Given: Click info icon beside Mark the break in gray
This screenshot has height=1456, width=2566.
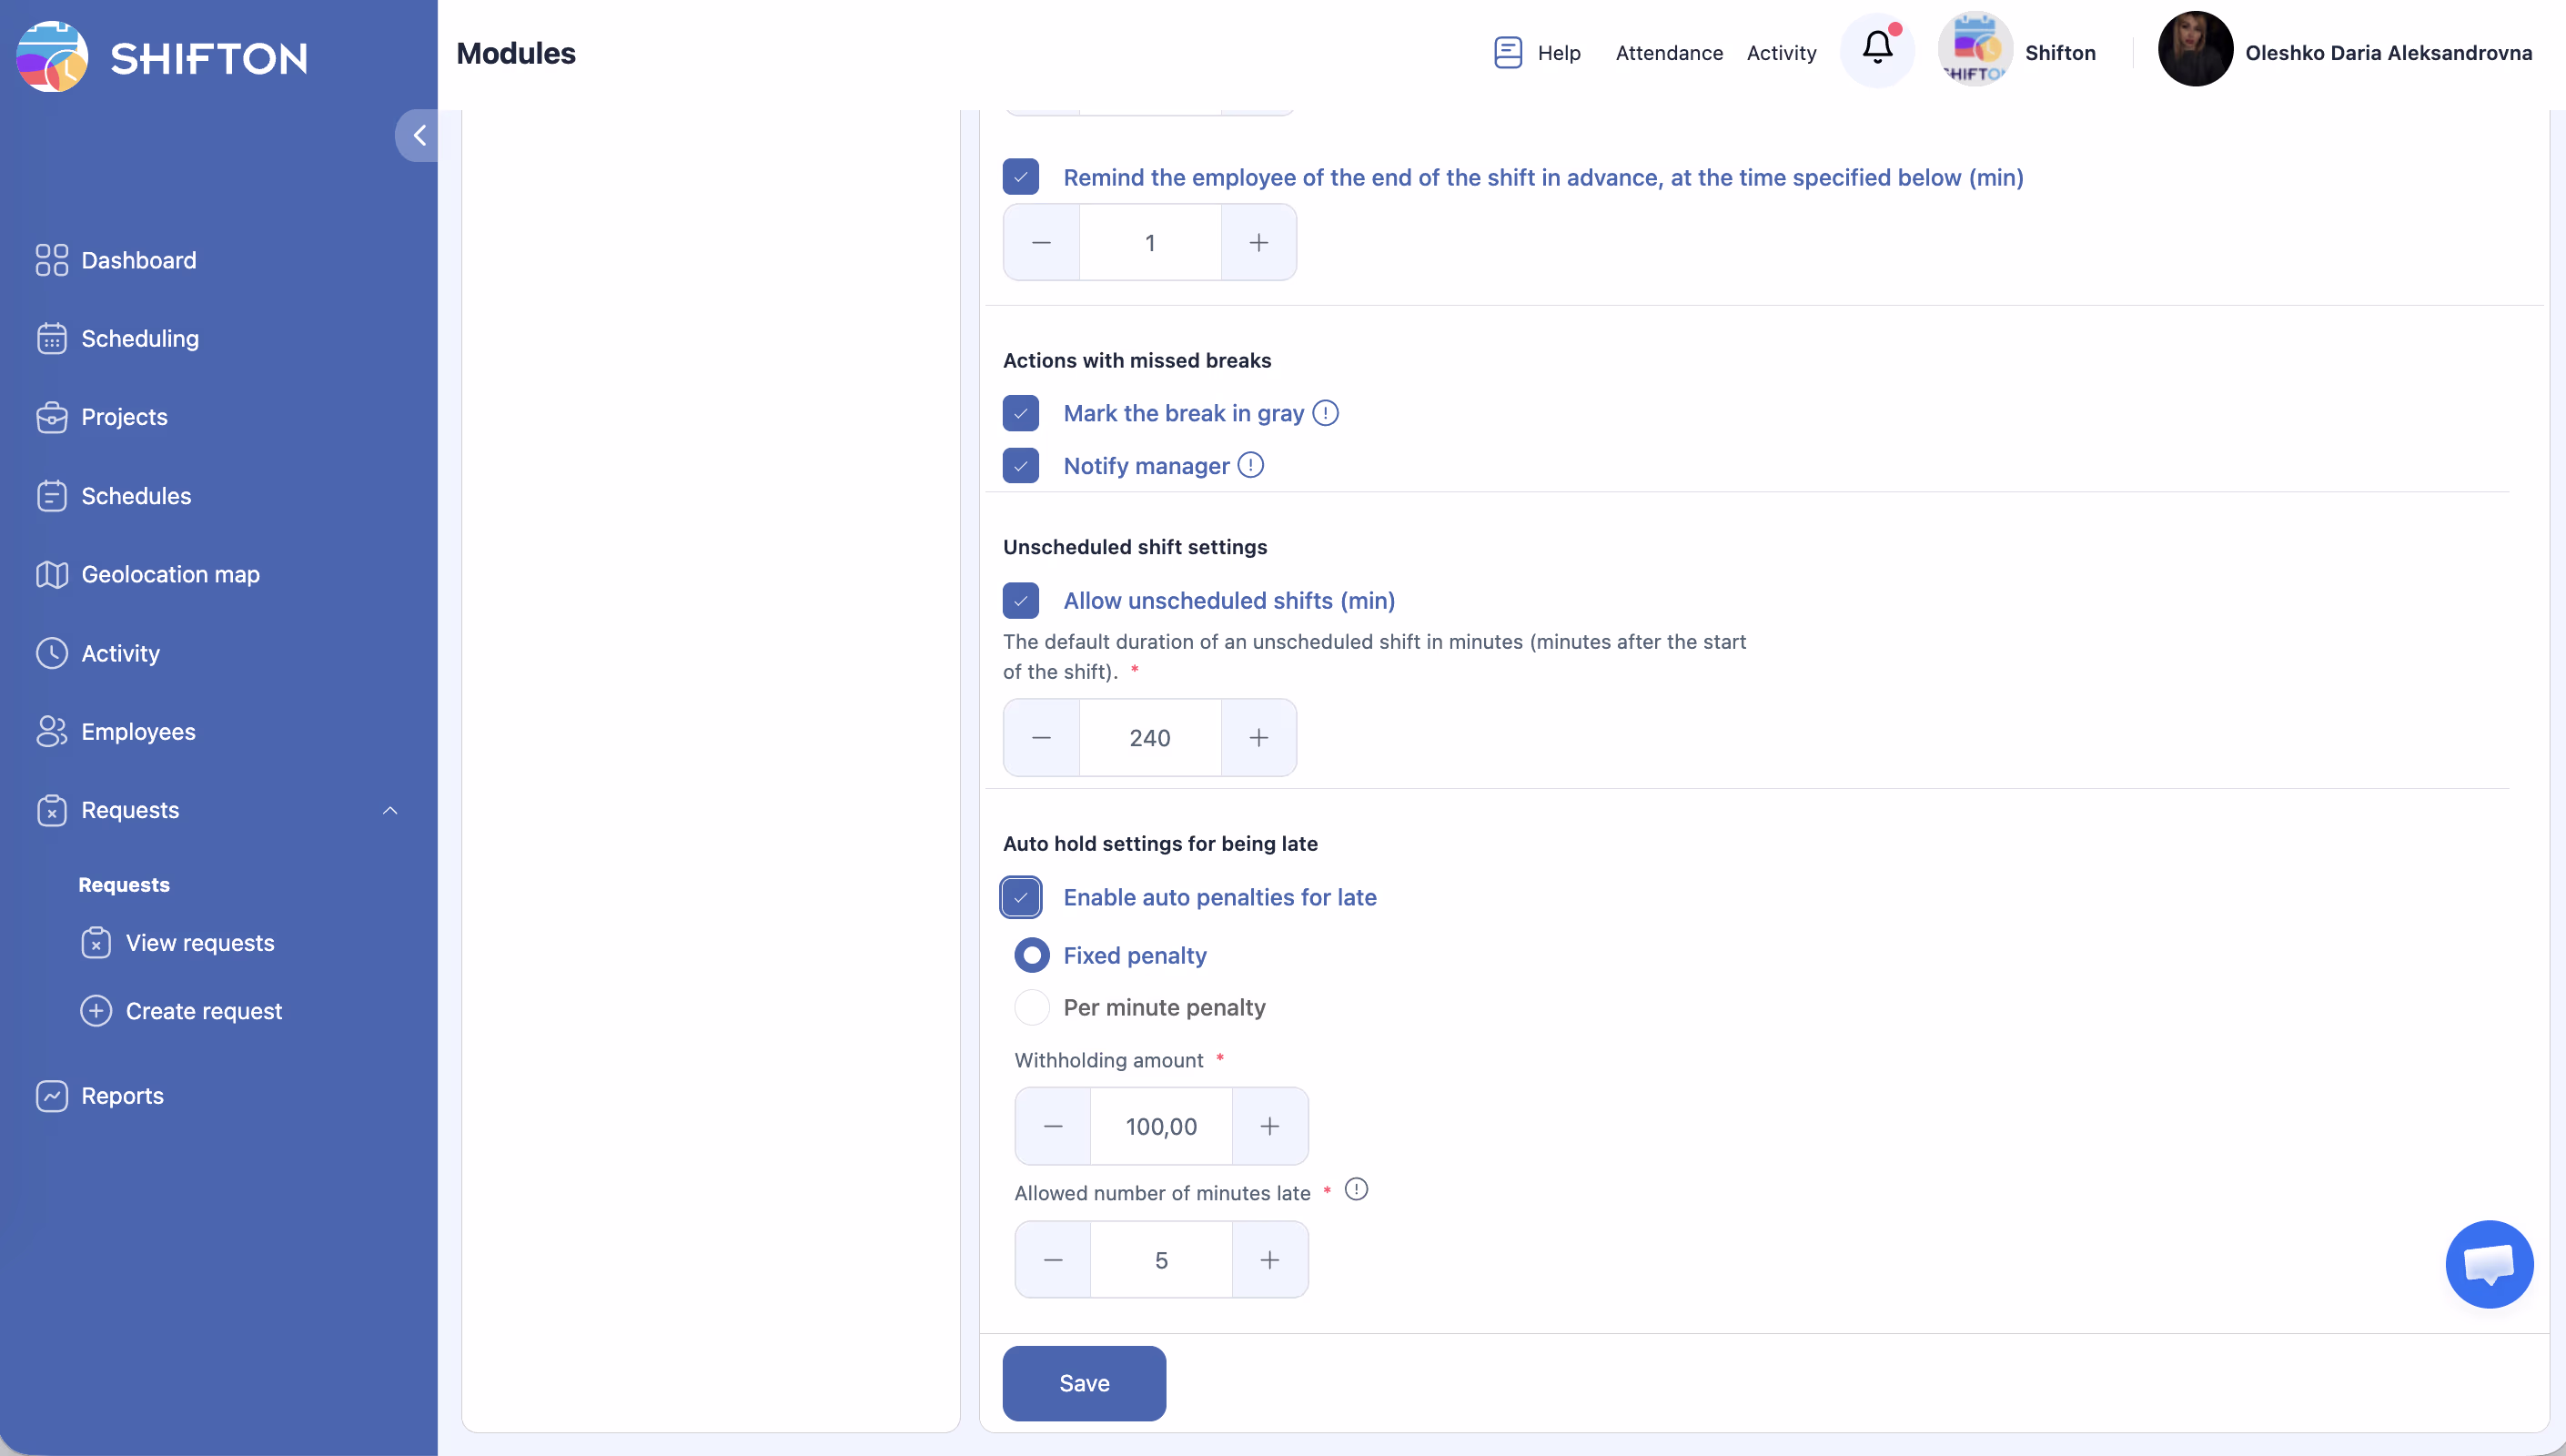Looking at the screenshot, I should (x=1326, y=413).
